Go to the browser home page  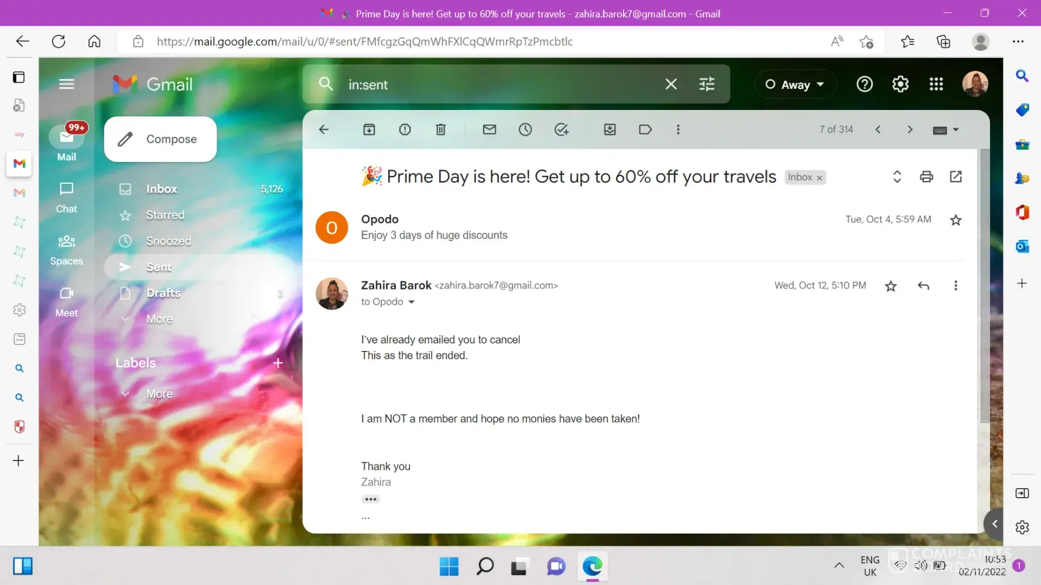click(x=94, y=42)
